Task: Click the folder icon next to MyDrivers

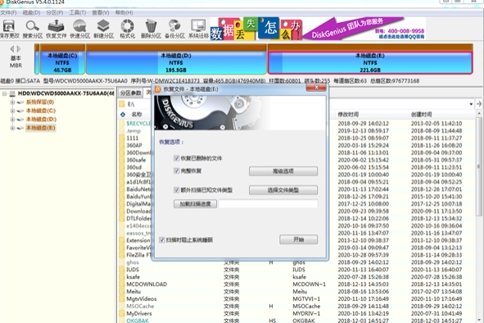Action: (122, 313)
